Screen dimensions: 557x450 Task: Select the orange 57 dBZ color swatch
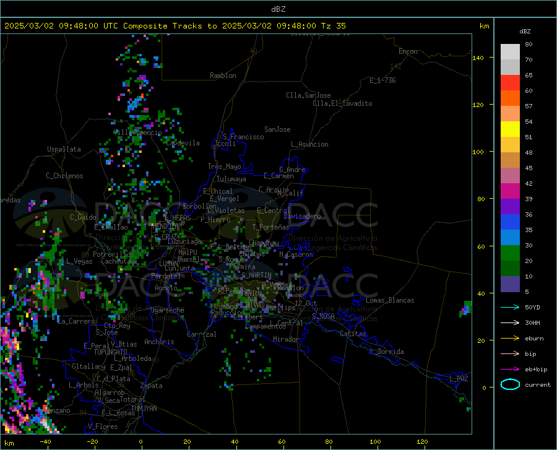[510, 98]
